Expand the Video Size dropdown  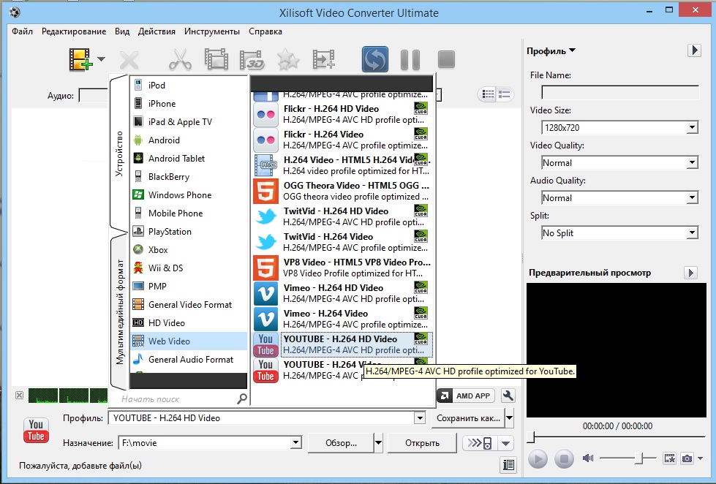pyautogui.click(x=693, y=127)
